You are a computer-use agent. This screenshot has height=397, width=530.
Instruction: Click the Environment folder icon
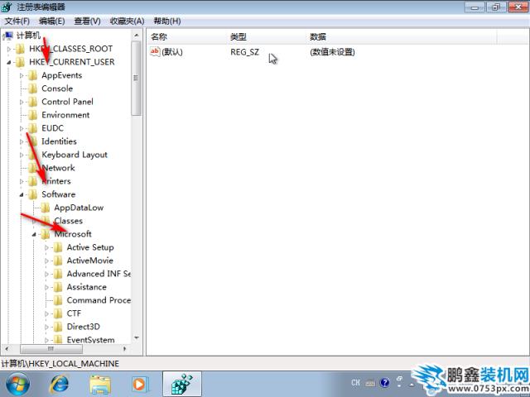pos(33,115)
